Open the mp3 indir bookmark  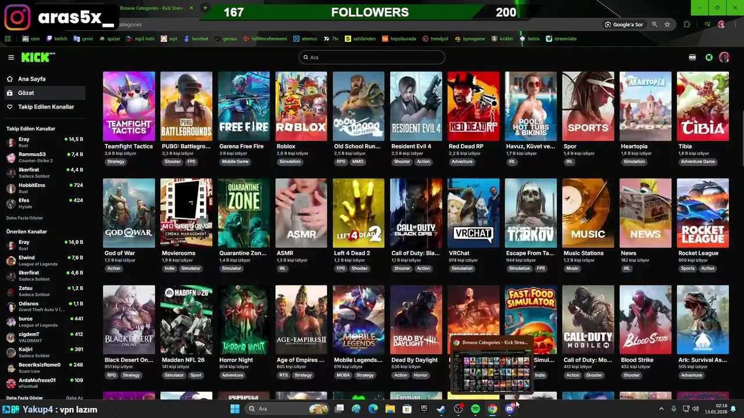[x=141, y=39]
